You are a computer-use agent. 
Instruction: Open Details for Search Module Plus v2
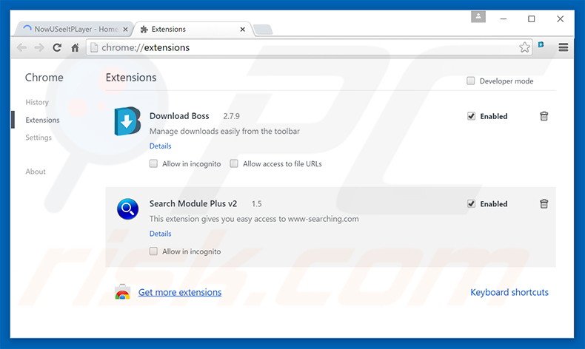point(161,234)
